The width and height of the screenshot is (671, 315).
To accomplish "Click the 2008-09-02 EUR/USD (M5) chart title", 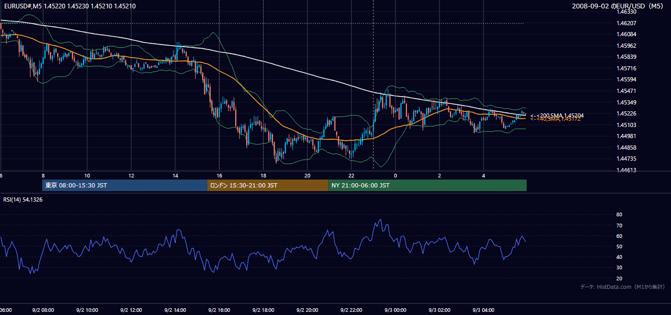I will pyautogui.click(x=618, y=6).
